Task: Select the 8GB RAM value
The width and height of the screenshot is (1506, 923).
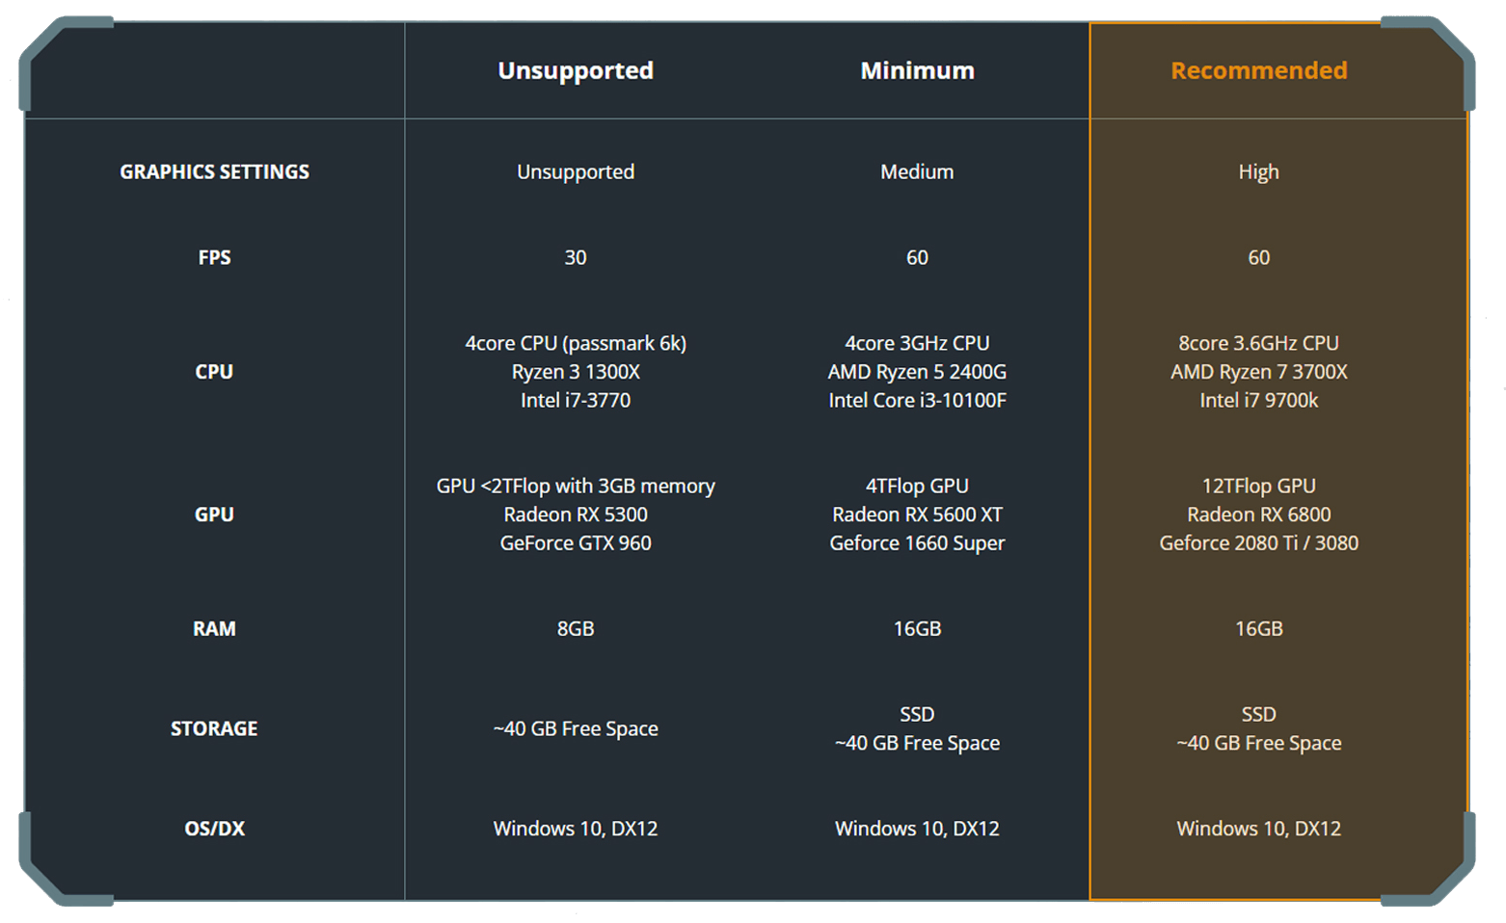Action: pyautogui.click(x=576, y=629)
